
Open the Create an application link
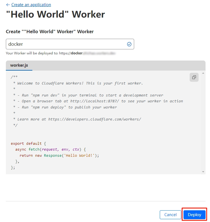31,5
